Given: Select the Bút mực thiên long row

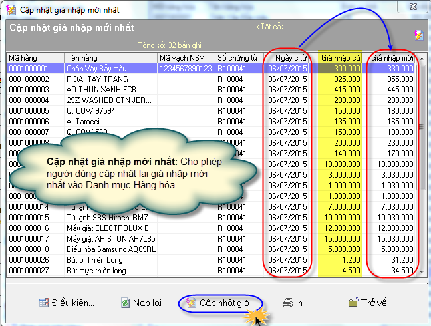Looking at the screenshot, I should (x=110, y=271).
